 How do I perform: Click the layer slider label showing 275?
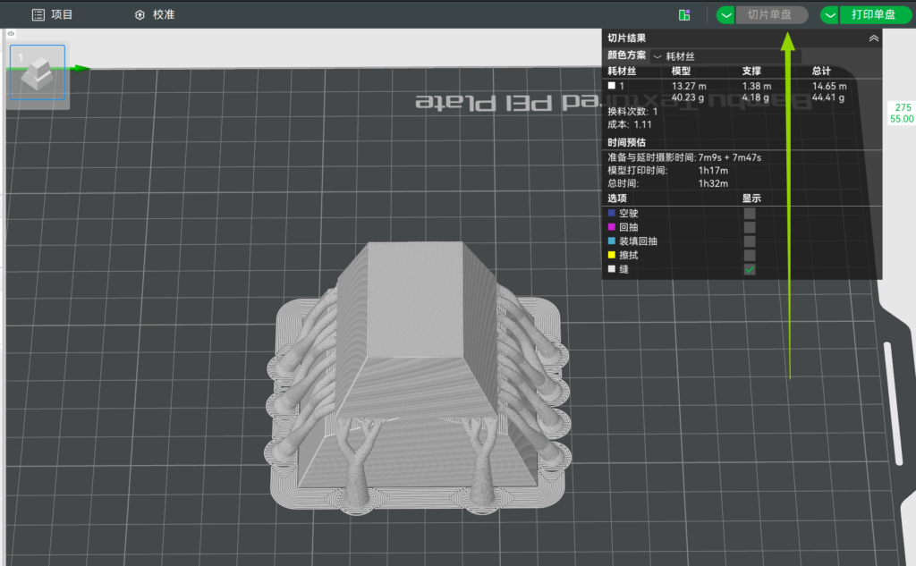[x=902, y=107]
